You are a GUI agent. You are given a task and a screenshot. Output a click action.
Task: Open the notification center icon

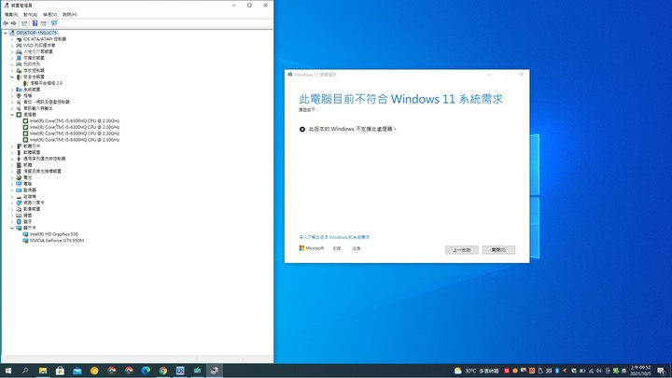click(x=662, y=371)
